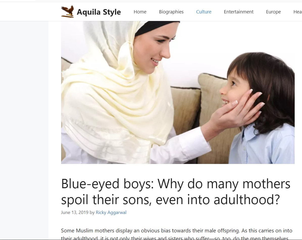This screenshot has width=302, height=240.
Task: Select the Culture navigation link
Action: [204, 12]
